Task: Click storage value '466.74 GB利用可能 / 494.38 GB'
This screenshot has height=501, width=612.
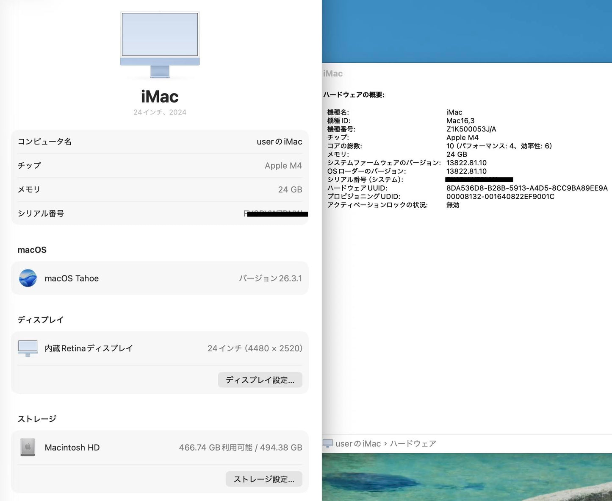Action: (x=241, y=448)
